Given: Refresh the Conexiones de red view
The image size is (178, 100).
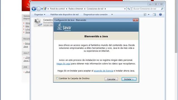Looking at the screenshot, I should (x=129, y=9).
